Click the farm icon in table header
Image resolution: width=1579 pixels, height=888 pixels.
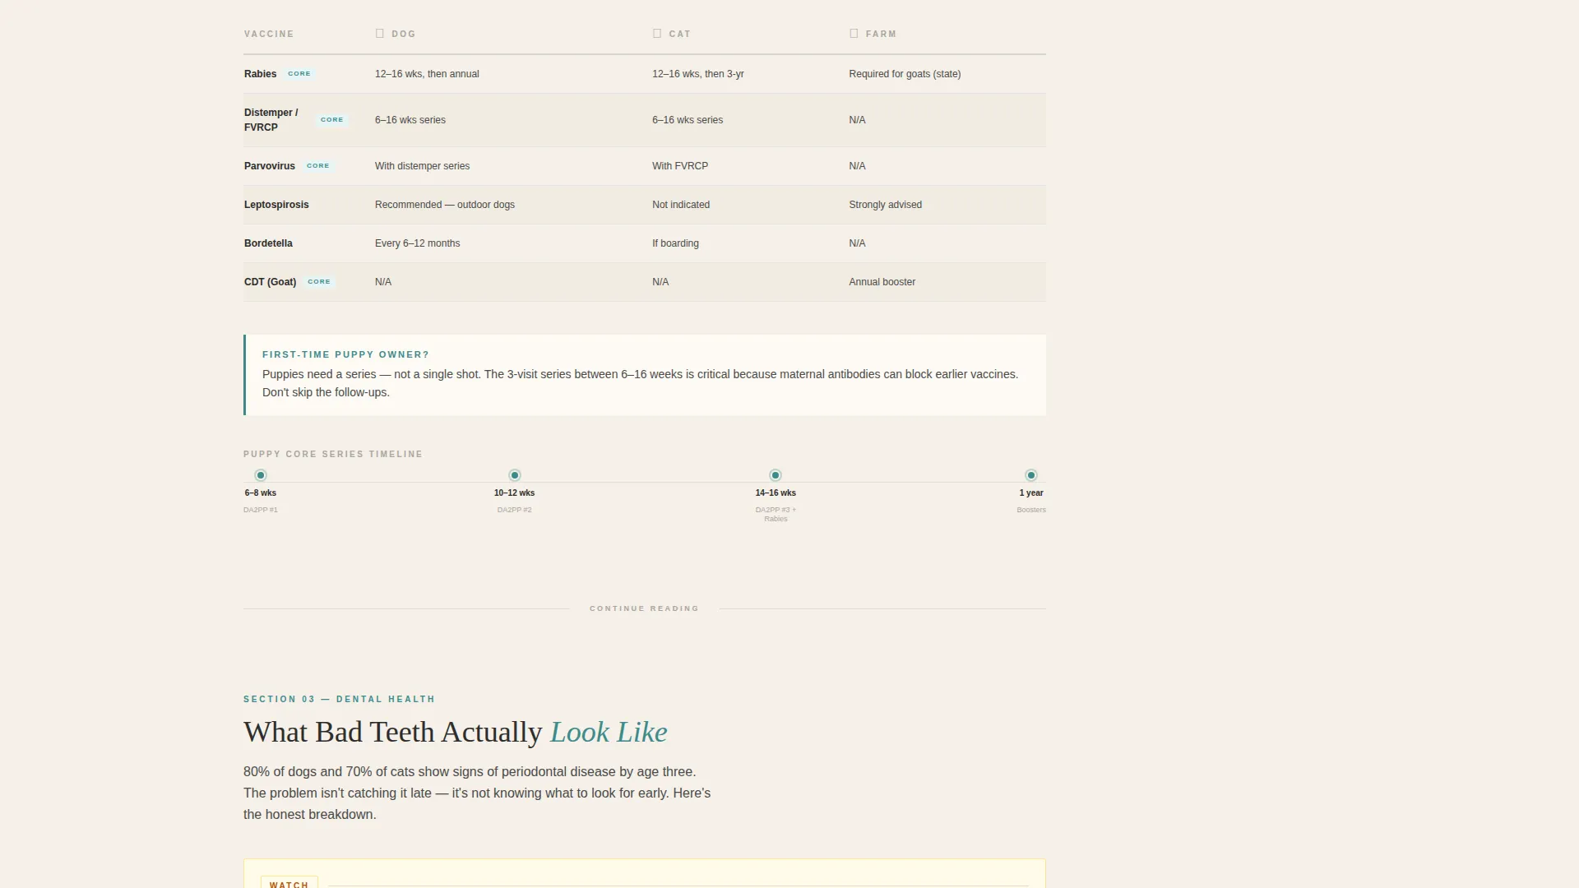[x=854, y=34]
